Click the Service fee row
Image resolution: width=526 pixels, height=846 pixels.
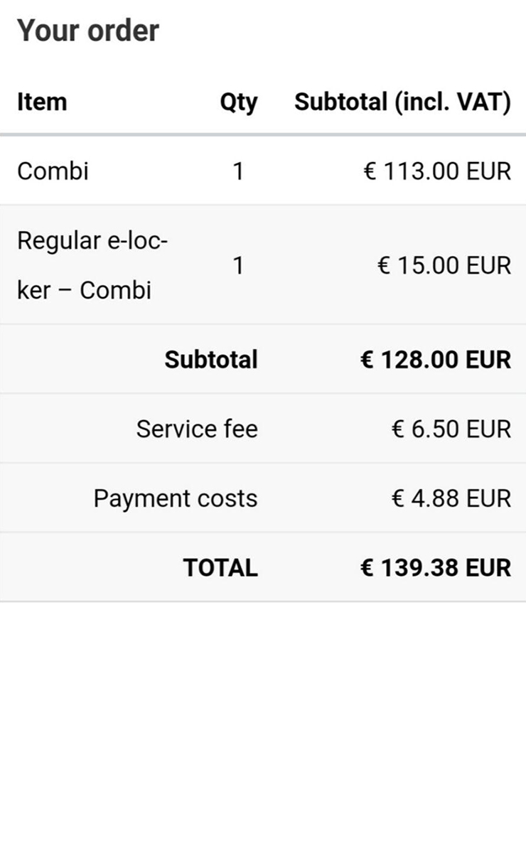[263, 429]
